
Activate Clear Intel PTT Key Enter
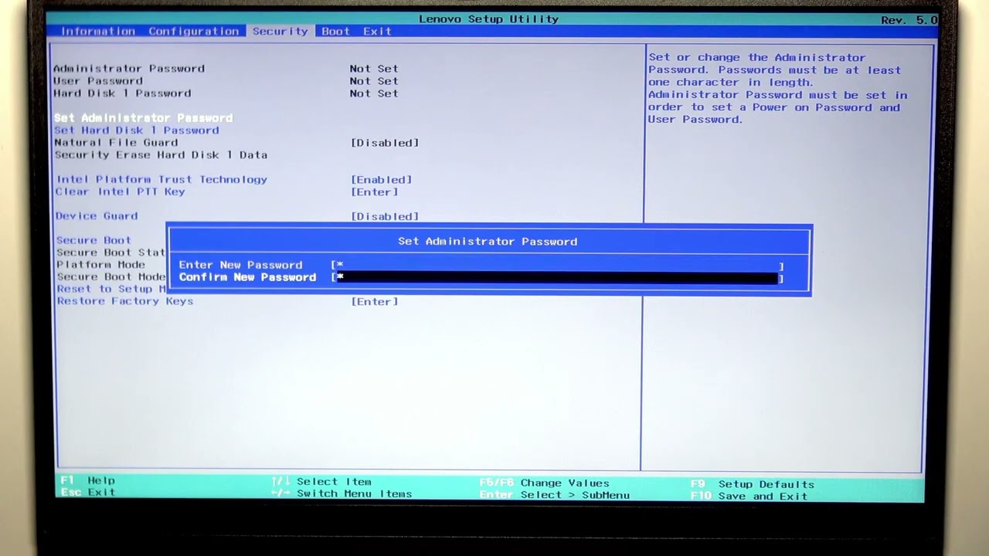pyautogui.click(x=375, y=192)
